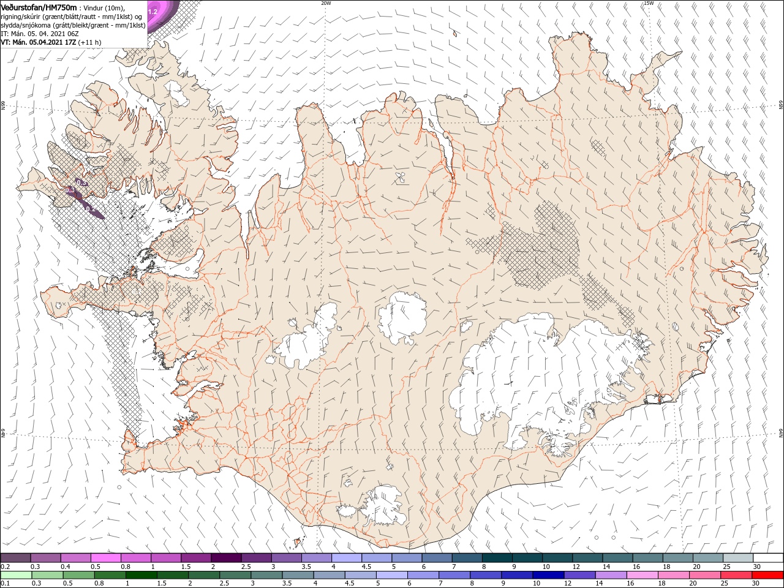This screenshot has height=588, width=784.
Task: Pick the pale grey upper swatch between 25 and 30
Action: tap(738, 557)
